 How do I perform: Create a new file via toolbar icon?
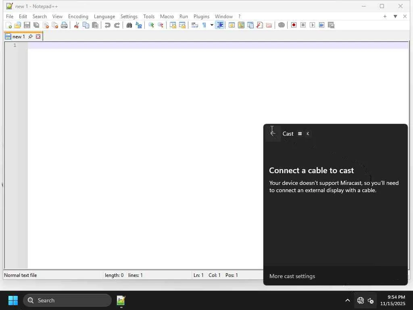click(8, 25)
